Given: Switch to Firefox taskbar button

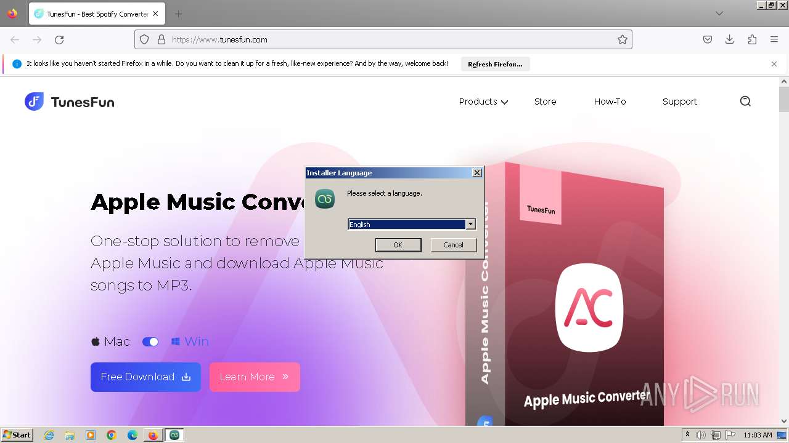Looking at the screenshot, I should tap(153, 435).
